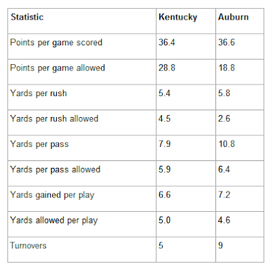271x270 pixels.
Task: Select Auburn's 10.8 yards per pass cell
Action: click(226, 144)
